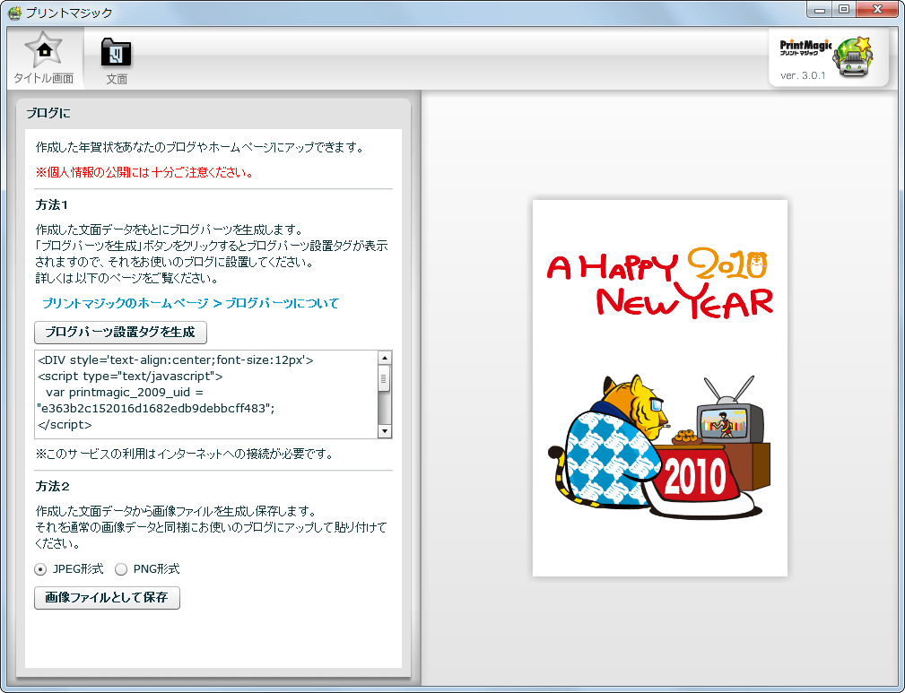Click the code box scroll up arrow
The image size is (905, 693).
(385, 358)
